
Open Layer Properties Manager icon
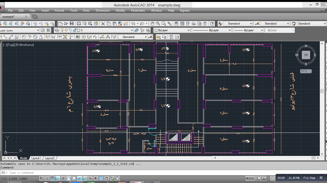pos(57,30)
